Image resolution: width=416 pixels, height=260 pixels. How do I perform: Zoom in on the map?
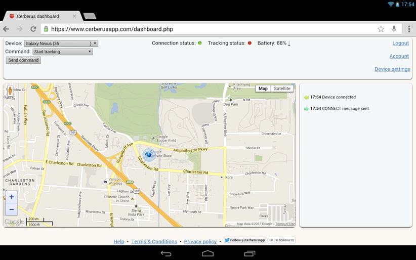[x=12, y=197]
